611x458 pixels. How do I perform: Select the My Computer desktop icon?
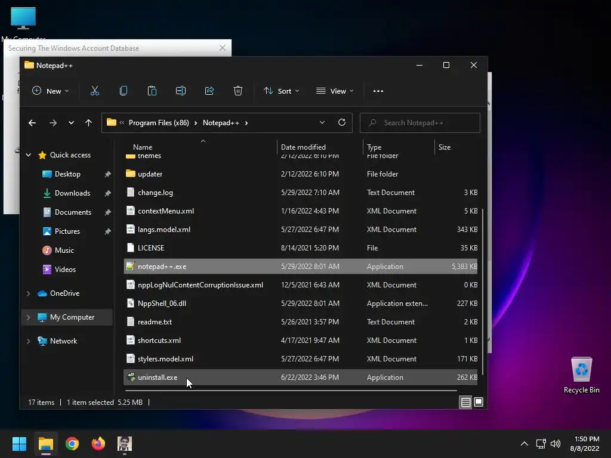point(23,23)
